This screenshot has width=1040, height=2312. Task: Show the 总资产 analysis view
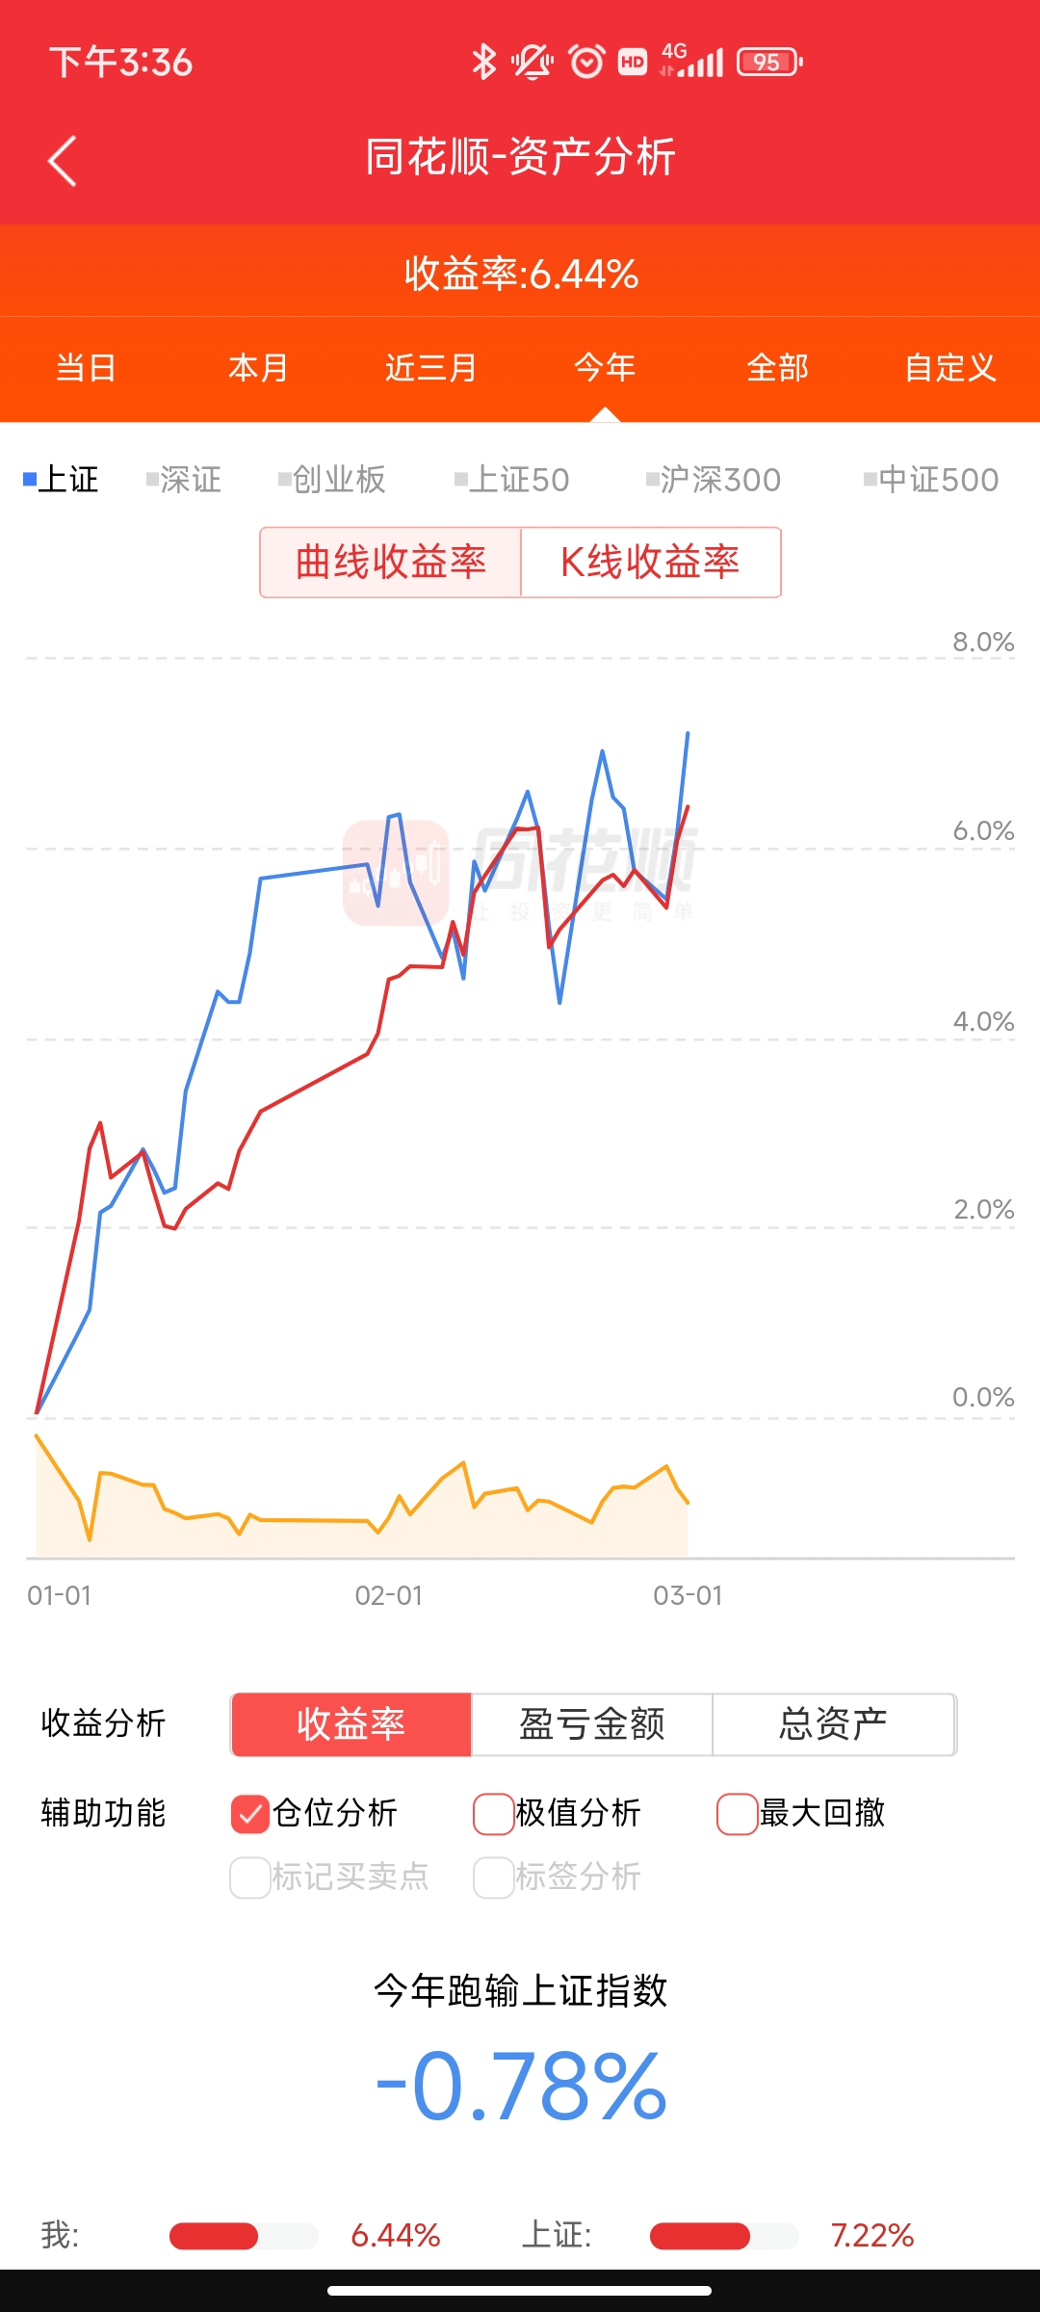coord(833,1724)
